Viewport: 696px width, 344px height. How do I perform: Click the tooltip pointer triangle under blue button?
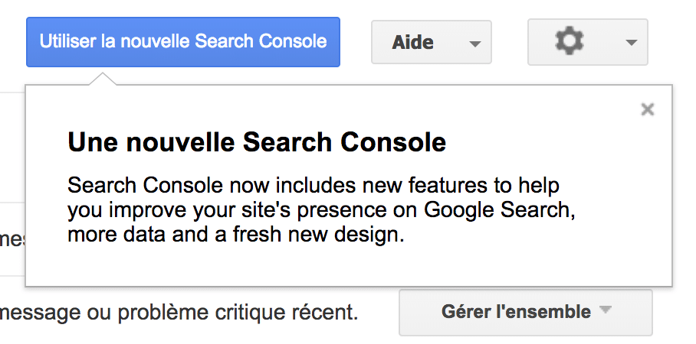tap(103, 79)
